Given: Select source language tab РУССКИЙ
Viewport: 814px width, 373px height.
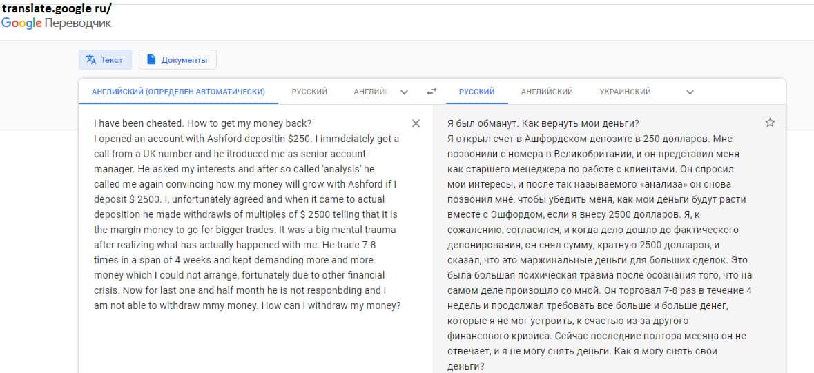Looking at the screenshot, I should (x=309, y=92).
